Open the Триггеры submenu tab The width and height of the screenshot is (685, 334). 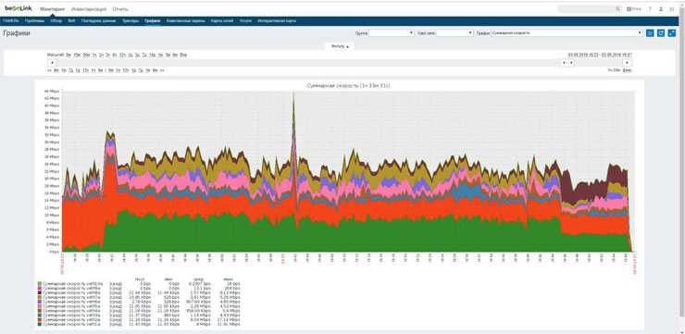[131, 20]
